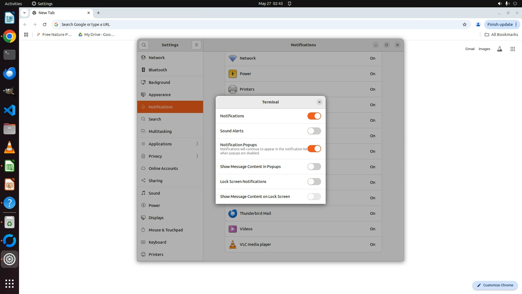
Task: Open VLC media player from dock
Action: pyautogui.click(x=10, y=148)
